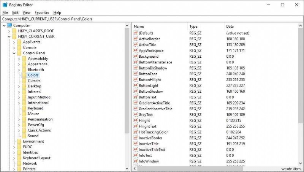
Task: Click the Personalization folder icon
Action: coord(24,119)
